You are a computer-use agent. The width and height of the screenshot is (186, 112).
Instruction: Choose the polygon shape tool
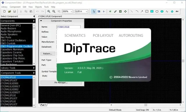172,11
